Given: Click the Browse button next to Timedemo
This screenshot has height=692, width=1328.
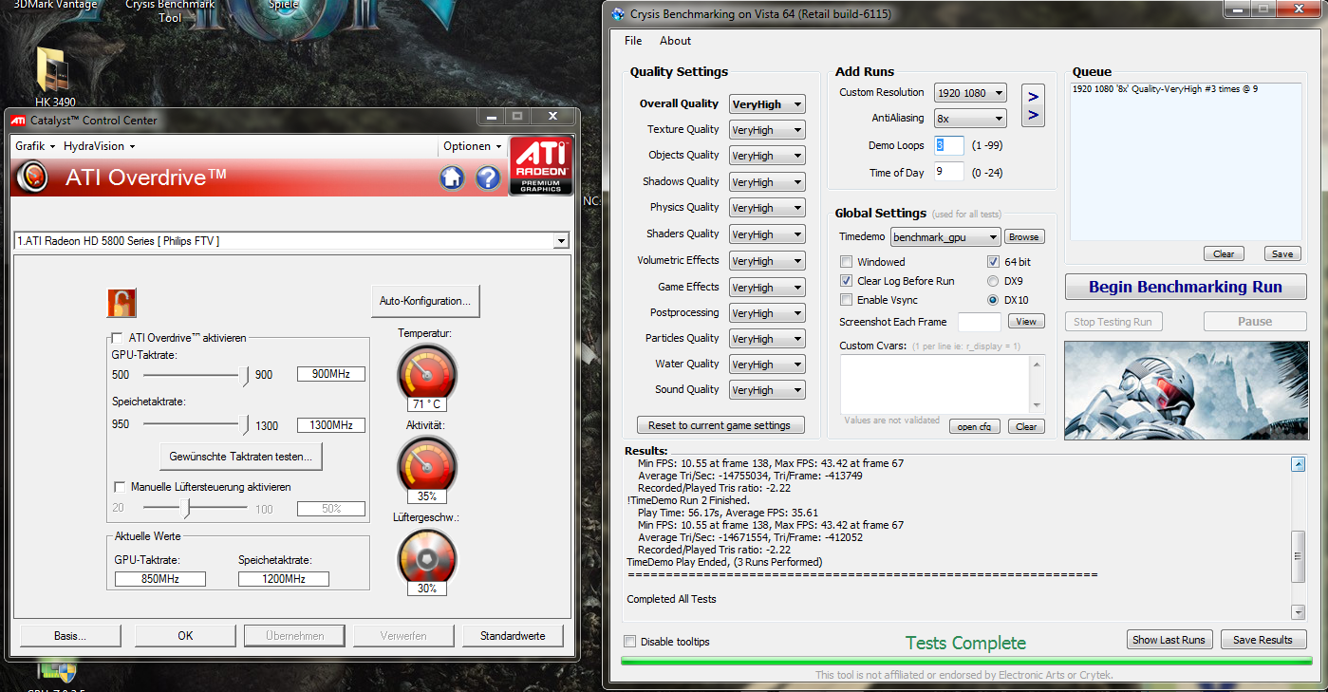Looking at the screenshot, I should click(1023, 236).
